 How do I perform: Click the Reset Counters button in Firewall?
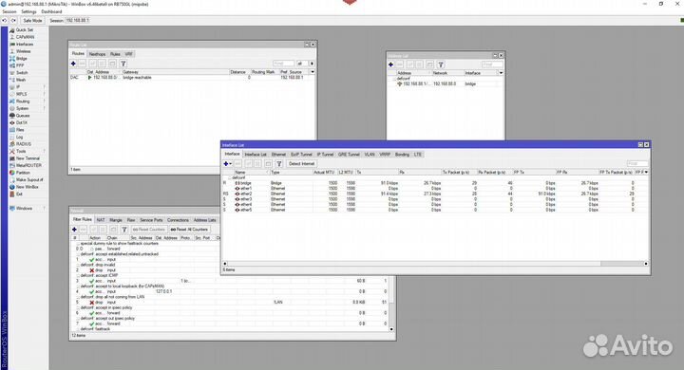[x=149, y=230]
